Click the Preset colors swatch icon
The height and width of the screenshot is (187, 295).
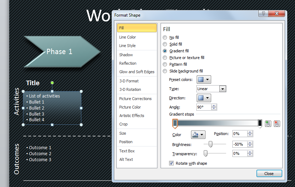click(201, 80)
